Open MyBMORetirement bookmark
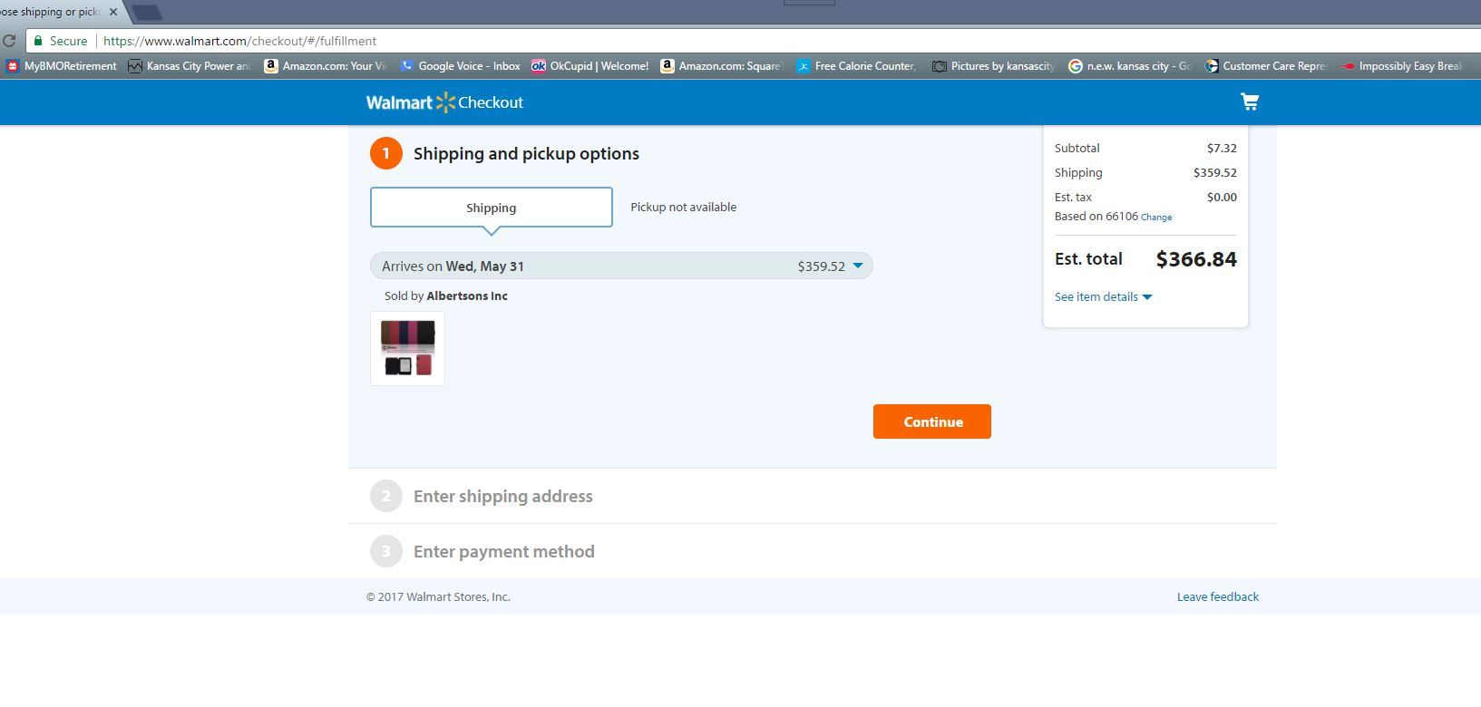This screenshot has height=707, width=1481. [62, 66]
